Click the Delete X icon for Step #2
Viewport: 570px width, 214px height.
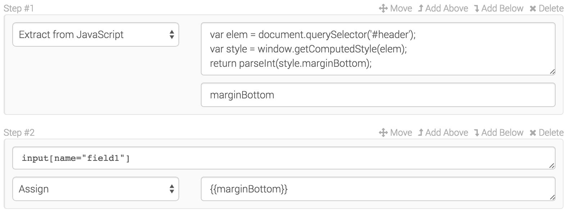[x=534, y=132]
